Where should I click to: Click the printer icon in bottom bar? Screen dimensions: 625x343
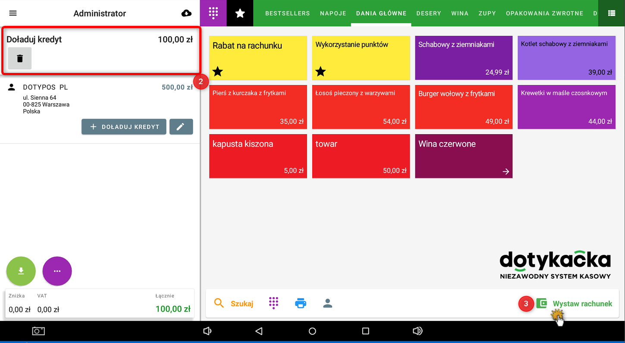[x=301, y=303]
